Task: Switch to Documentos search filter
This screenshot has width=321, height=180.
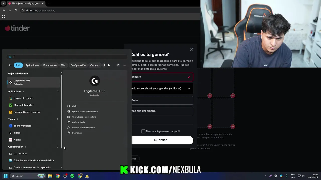Action: 50,65
